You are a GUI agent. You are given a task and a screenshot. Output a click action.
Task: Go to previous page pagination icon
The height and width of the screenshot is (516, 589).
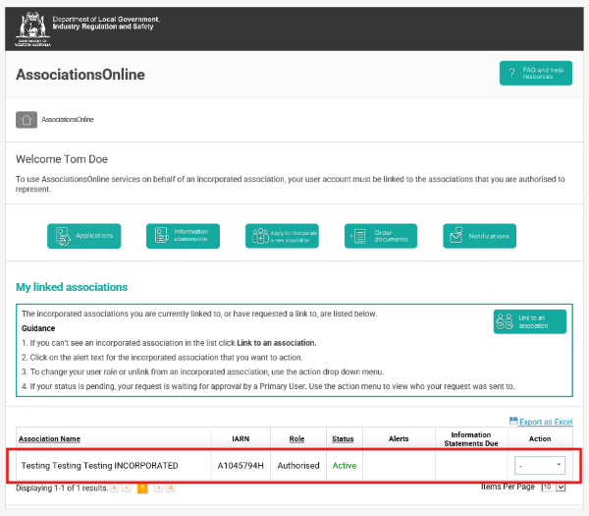pos(127,487)
